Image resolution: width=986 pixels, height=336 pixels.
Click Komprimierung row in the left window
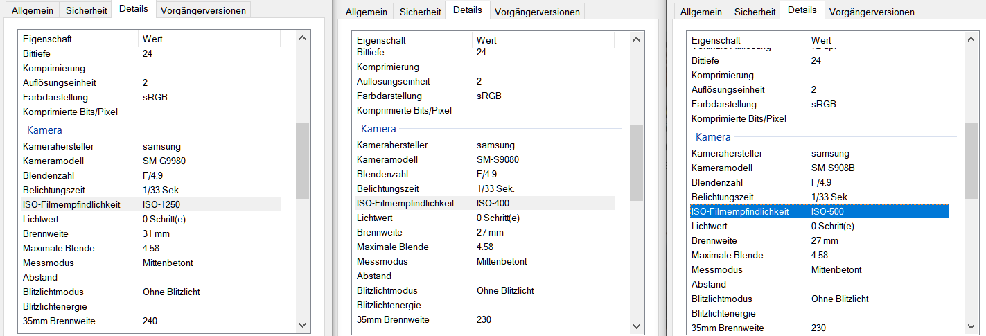tap(150, 68)
